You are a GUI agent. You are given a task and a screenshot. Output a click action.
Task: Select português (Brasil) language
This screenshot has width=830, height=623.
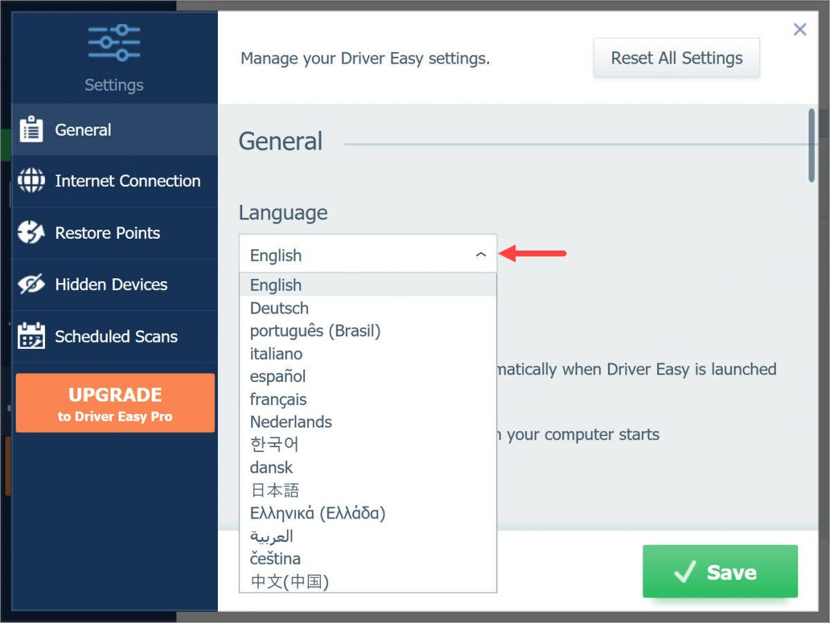[x=368, y=331]
